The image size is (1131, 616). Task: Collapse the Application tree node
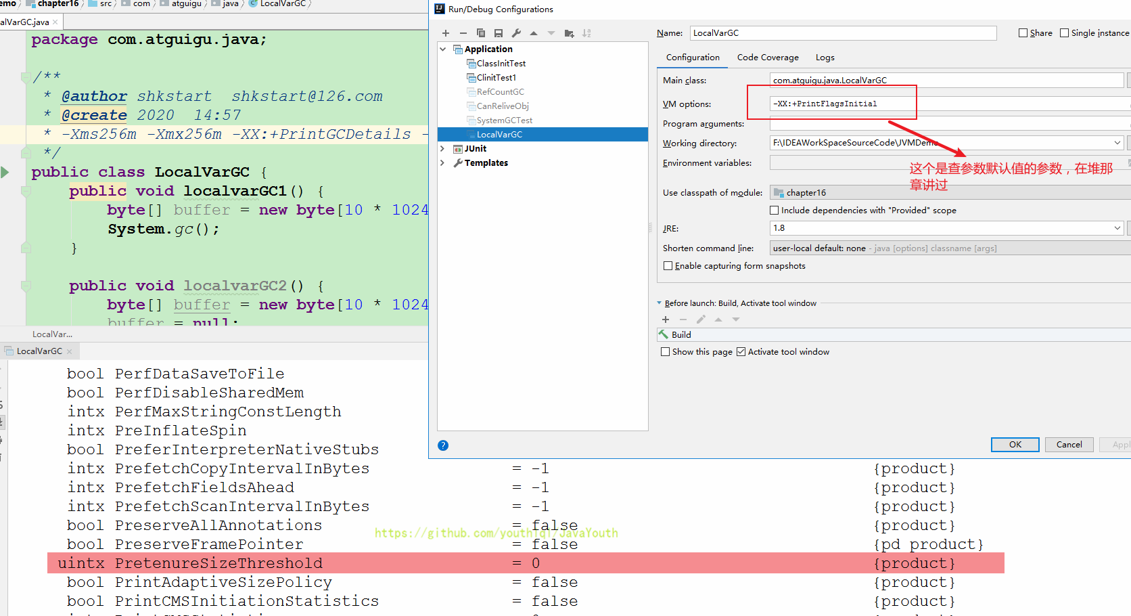(442, 49)
